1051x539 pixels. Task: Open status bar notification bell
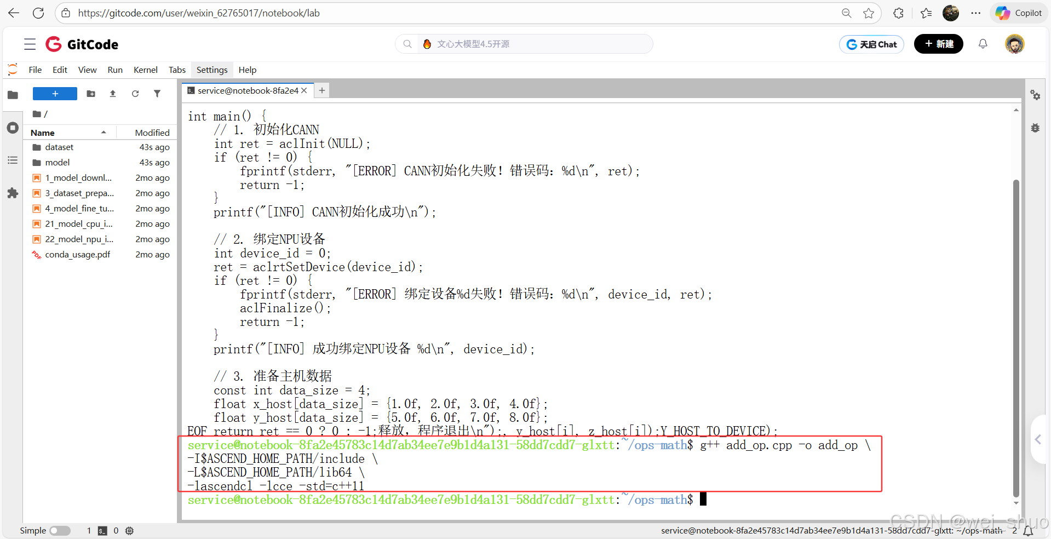[x=1029, y=530]
